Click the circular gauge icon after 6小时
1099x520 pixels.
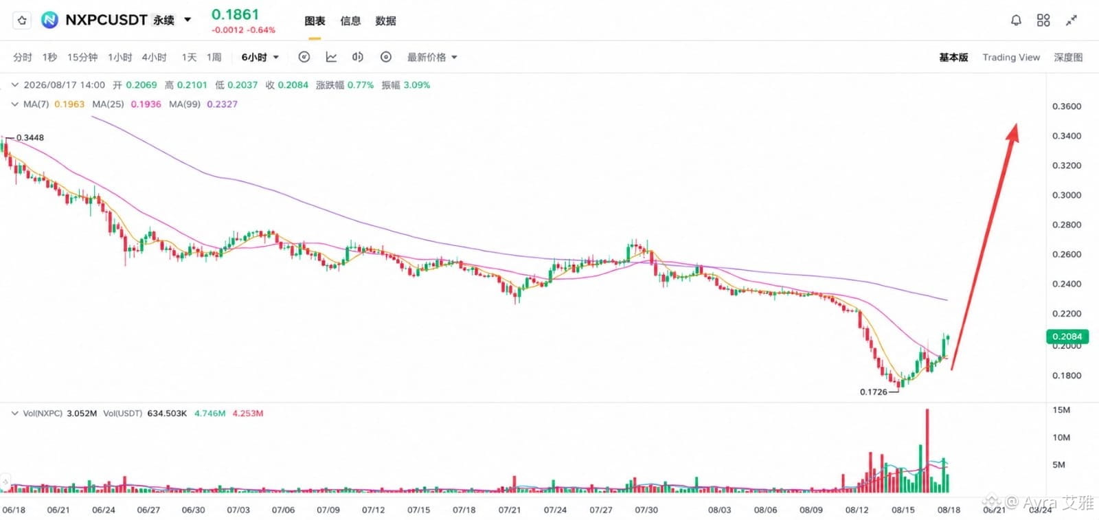coord(304,57)
